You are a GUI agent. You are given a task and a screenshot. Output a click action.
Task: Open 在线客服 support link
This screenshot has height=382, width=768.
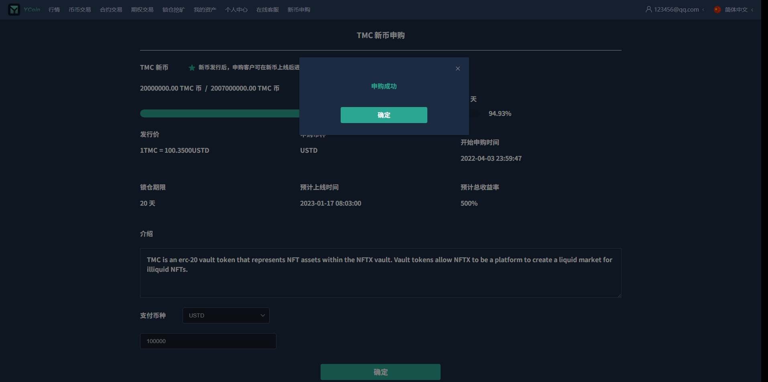[x=268, y=10]
